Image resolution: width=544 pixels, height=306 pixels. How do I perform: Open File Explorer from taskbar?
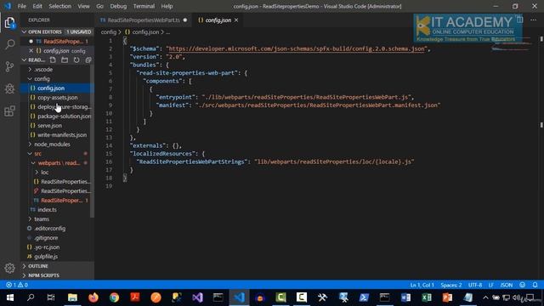coord(72,297)
